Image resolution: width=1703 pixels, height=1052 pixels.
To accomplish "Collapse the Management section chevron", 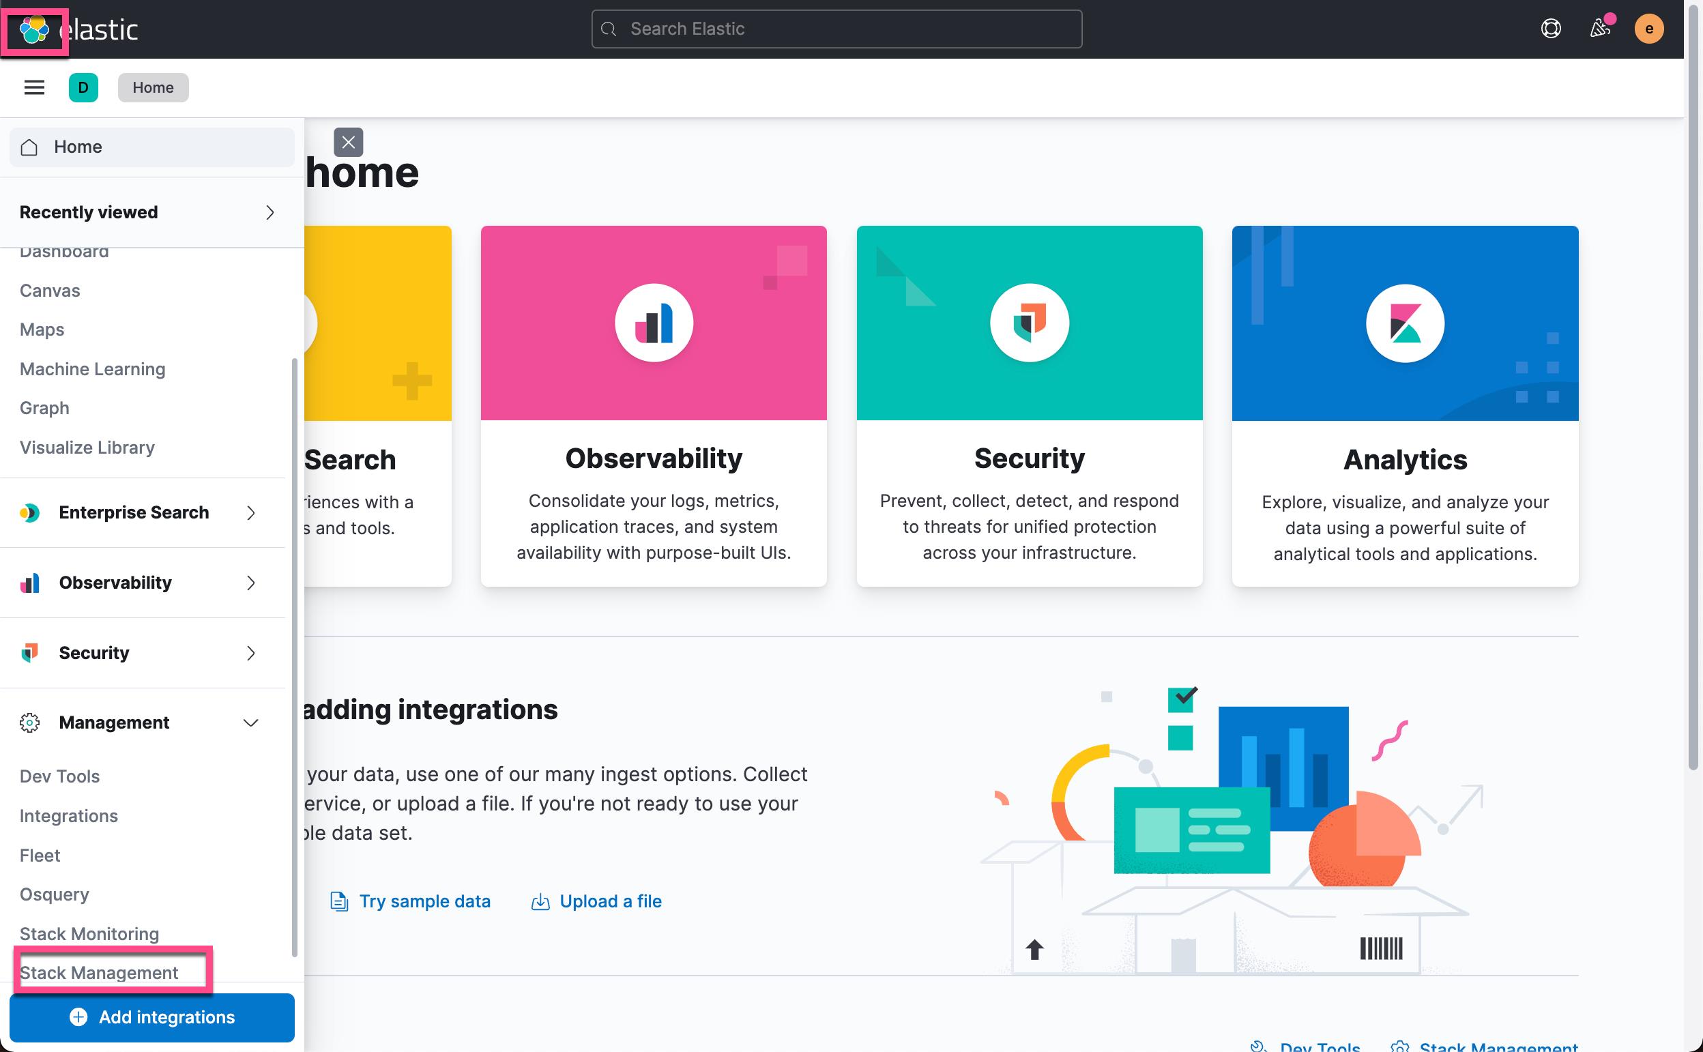I will click(251, 723).
